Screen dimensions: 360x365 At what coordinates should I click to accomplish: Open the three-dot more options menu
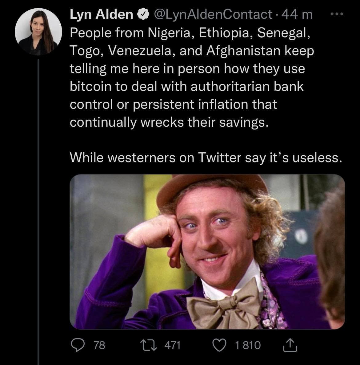pos(339,14)
